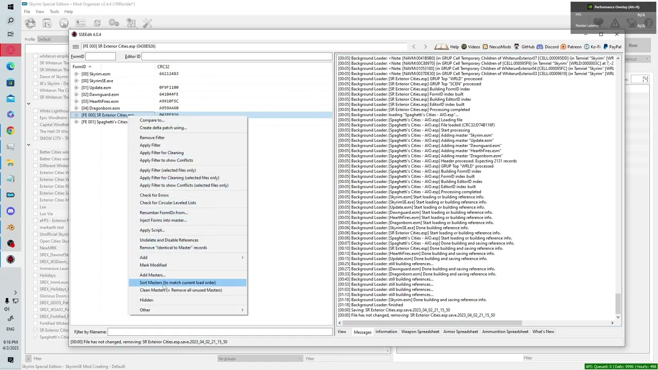Viewport: 658px width, 370px height.
Task: Click Mod Organizer executables gears icon
Action: [x=114, y=23]
